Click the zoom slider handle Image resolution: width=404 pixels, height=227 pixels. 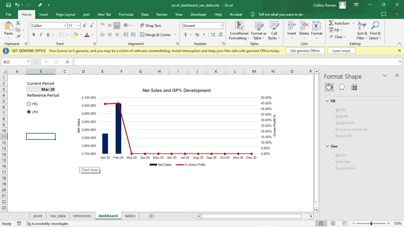pyautogui.click(x=371, y=224)
